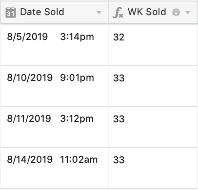Select WK Sold cell for 8/10/2019 row
The width and height of the screenshot is (198, 190).
pyautogui.click(x=153, y=86)
